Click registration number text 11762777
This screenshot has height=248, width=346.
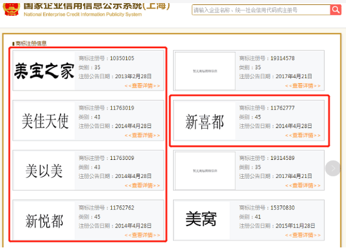[x=282, y=108]
